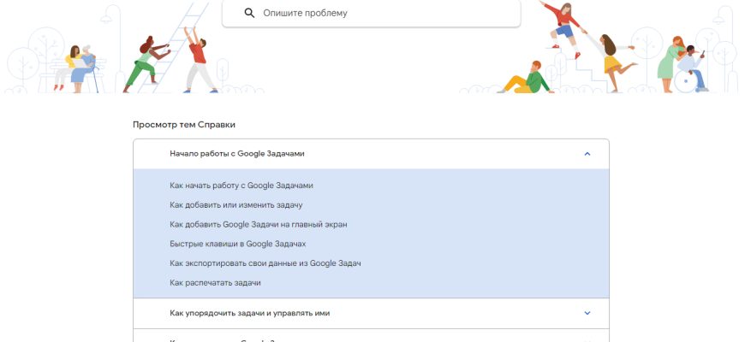Select "Как добавить Google Задачи на главный экран"
Image resolution: width=745 pixels, height=342 pixels.
[x=258, y=224]
